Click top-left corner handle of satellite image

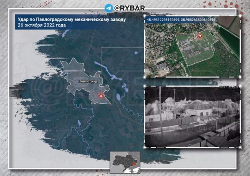tap(144, 16)
